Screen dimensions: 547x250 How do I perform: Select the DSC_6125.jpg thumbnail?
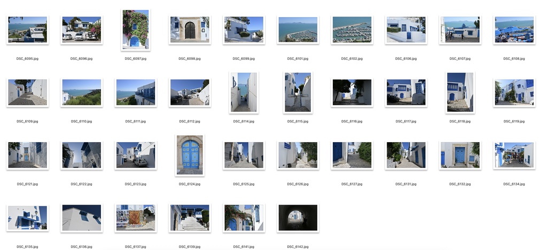(x=244, y=155)
